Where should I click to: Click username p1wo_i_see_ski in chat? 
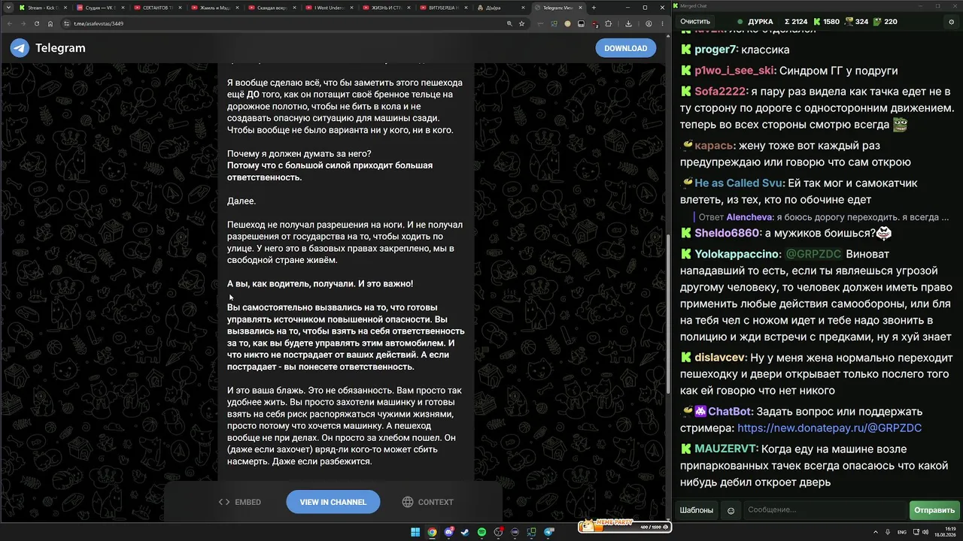pos(735,71)
